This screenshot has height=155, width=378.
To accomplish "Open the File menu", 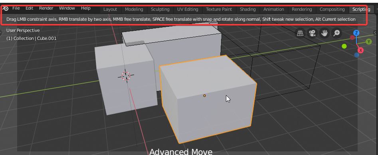I will click(16, 8).
